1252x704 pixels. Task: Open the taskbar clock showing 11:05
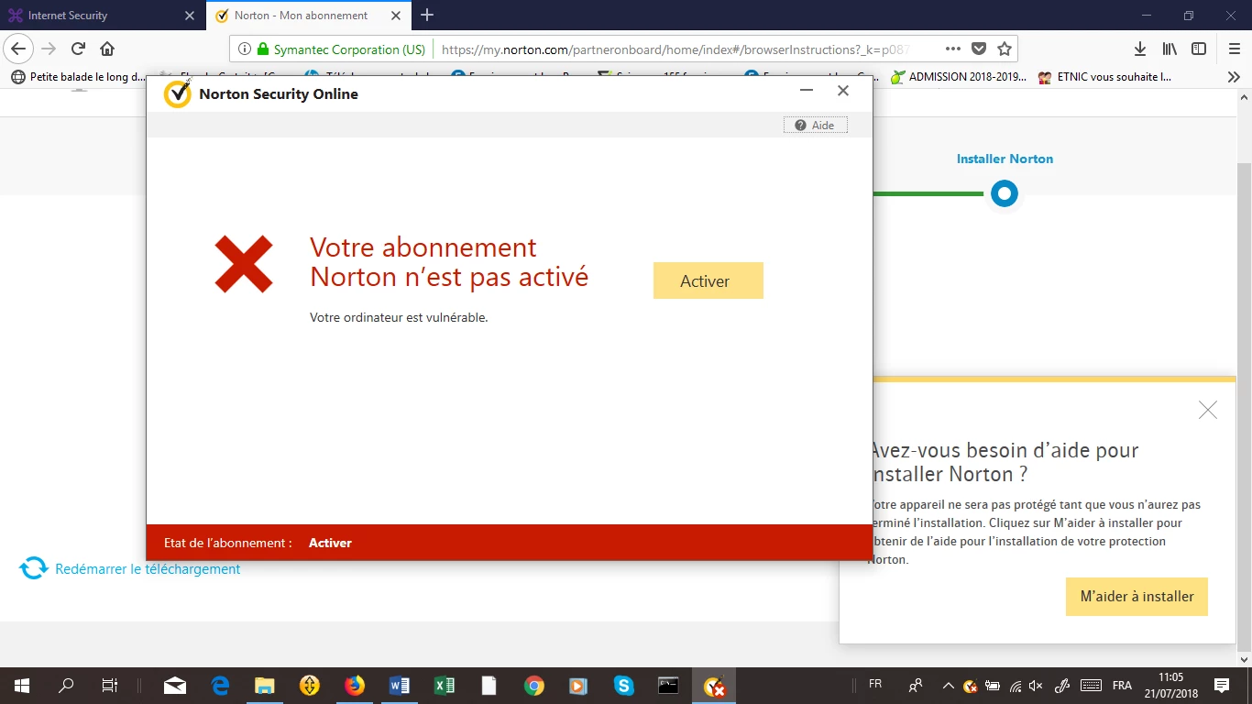1170,686
